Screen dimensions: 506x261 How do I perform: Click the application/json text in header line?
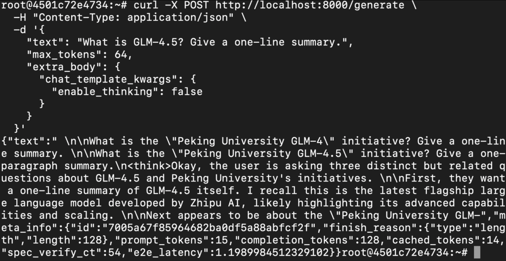click(x=178, y=17)
